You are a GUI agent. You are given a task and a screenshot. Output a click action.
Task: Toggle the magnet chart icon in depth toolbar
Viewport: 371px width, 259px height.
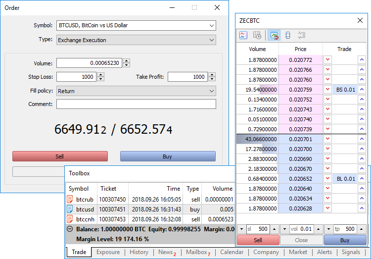pos(274,35)
